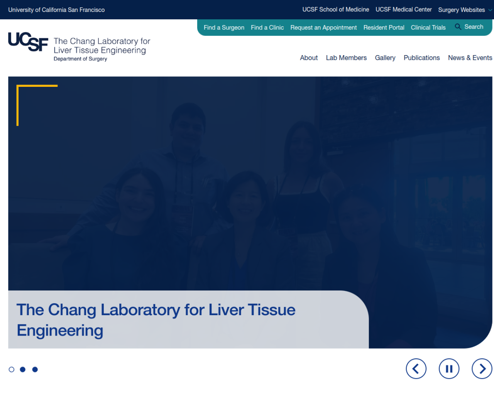This screenshot has height=395, width=494.
Task: Click the search magnifier icon
Action: (458, 27)
